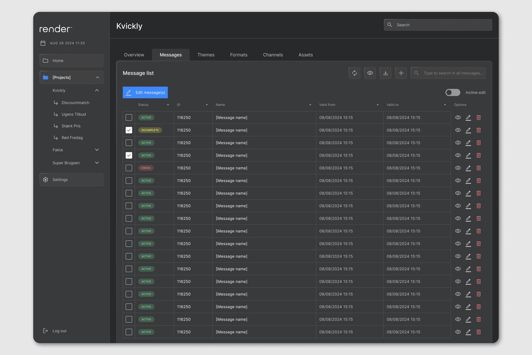Open the Stærk Pris sub-project
The height and width of the screenshot is (355, 532).
71,126
